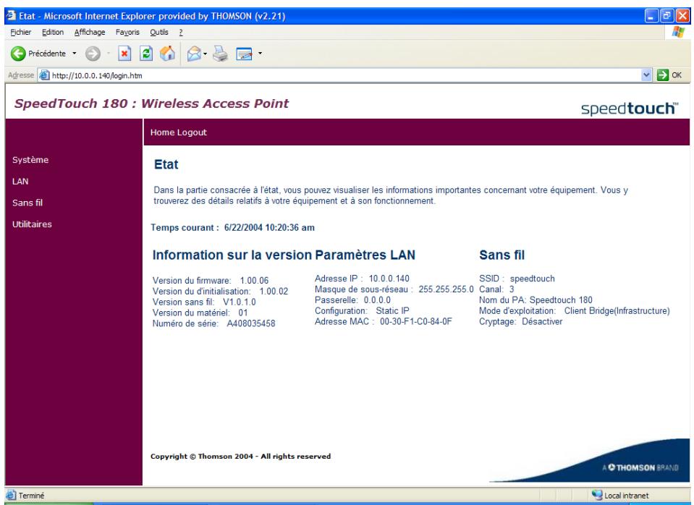Minimize the Internet Explorer window

coord(651,17)
